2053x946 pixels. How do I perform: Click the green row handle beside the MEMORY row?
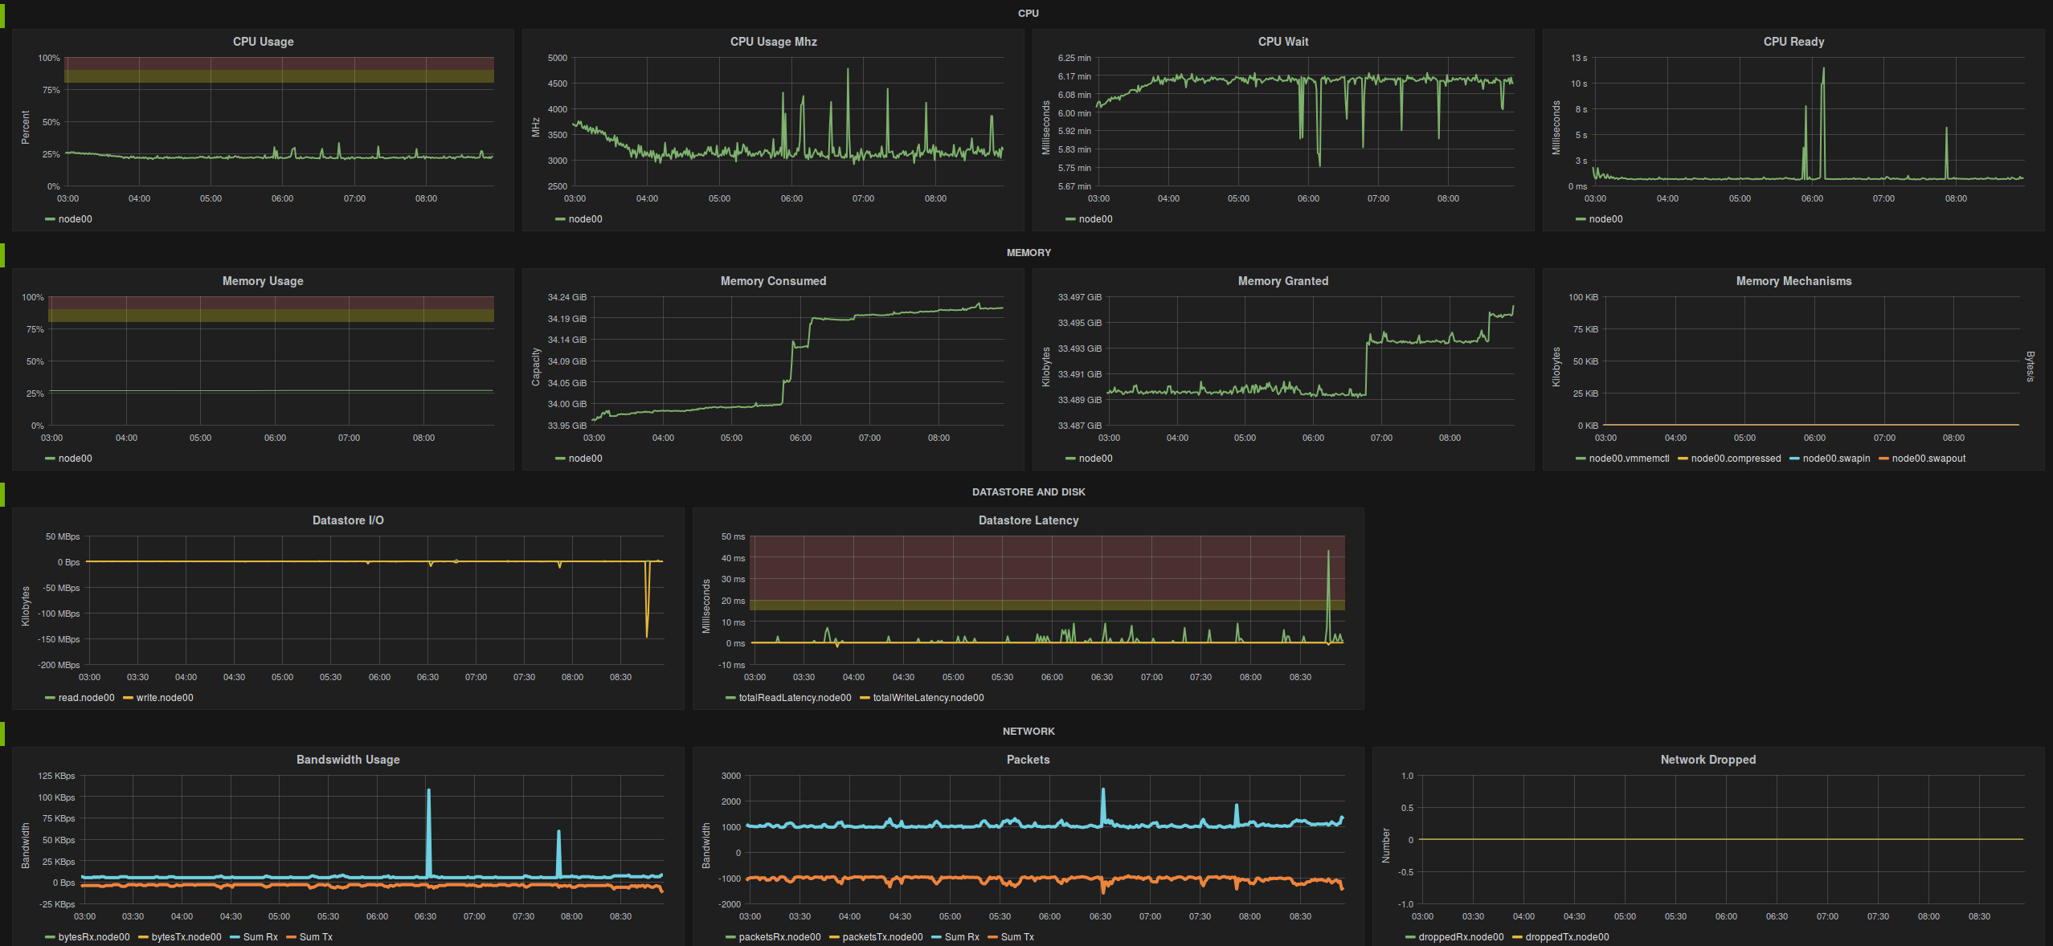(2, 255)
